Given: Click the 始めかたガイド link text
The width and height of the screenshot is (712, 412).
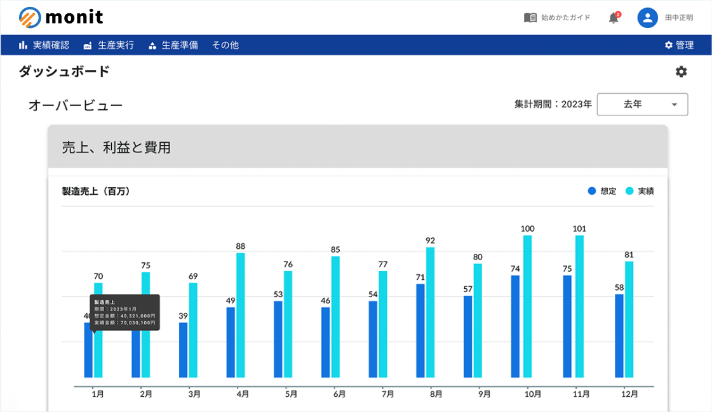Looking at the screenshot, I should pyautogui.click(x=565, y=18).
